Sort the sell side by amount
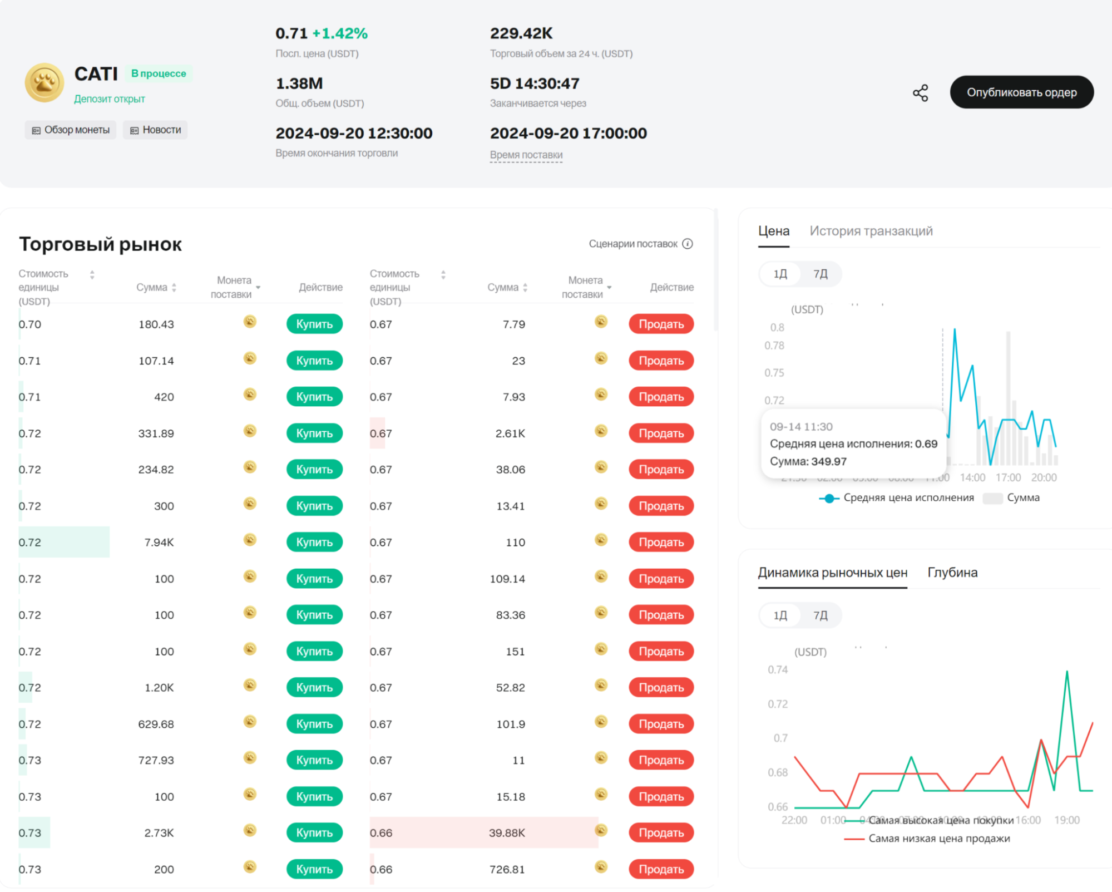The width and height of the screenshot is (1112, 892). pos(525,287)
